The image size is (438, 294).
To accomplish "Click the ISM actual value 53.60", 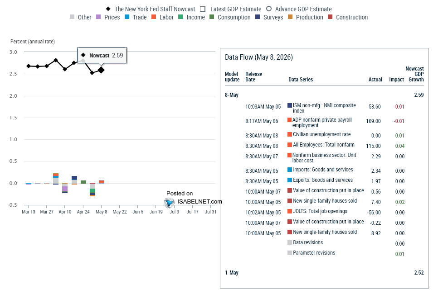I will pyautogui.click(x=375, y=107).
